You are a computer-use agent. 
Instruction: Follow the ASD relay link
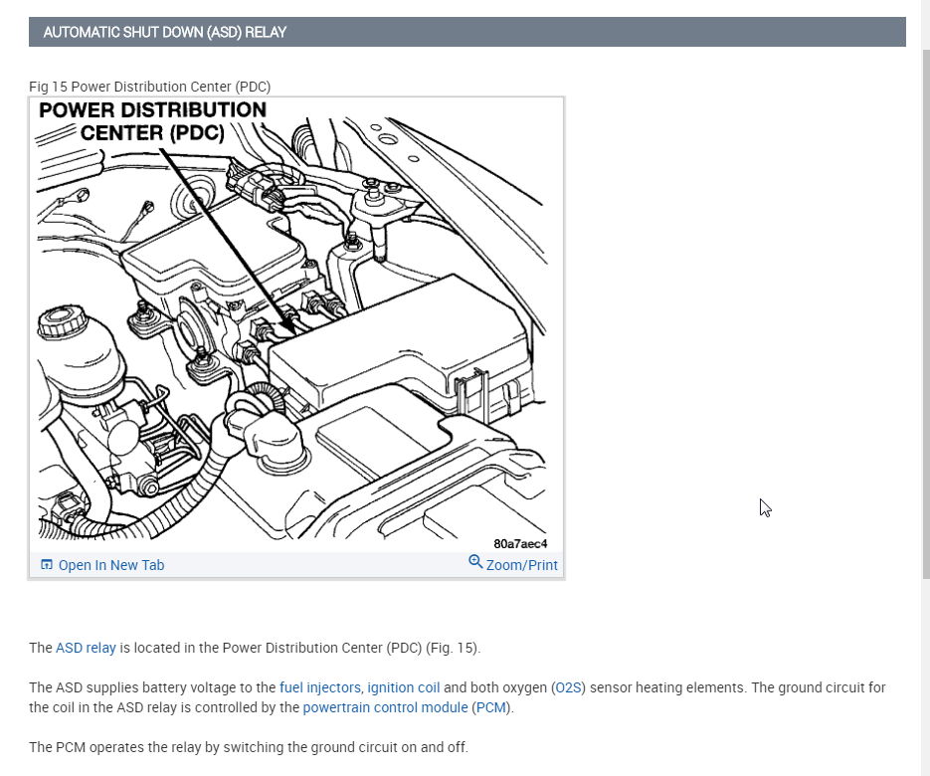(86, 648)
